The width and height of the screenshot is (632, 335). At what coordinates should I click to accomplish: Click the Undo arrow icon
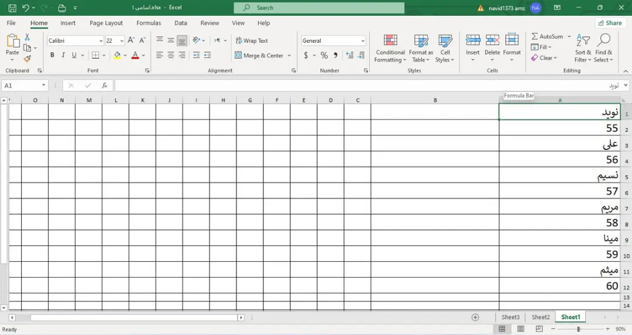point(25,8)
